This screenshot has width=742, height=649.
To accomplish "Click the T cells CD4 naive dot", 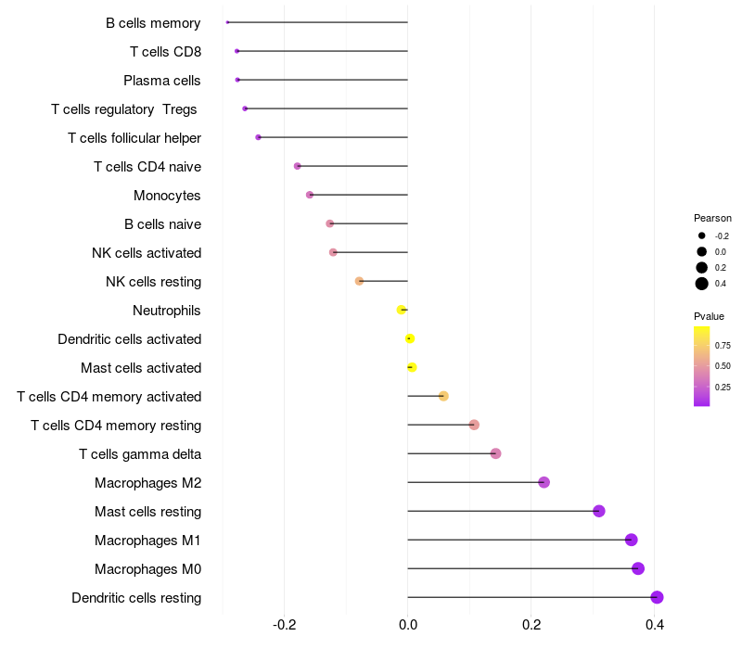I will (x=297, y=166).
